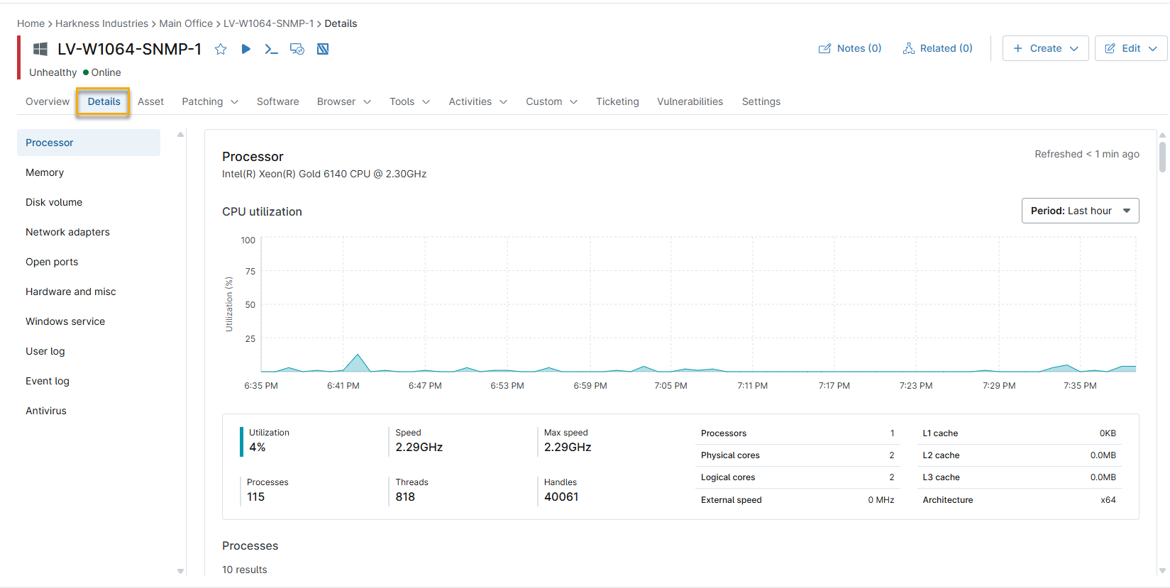Select Network adapters in the sidebar

[67, 232]
